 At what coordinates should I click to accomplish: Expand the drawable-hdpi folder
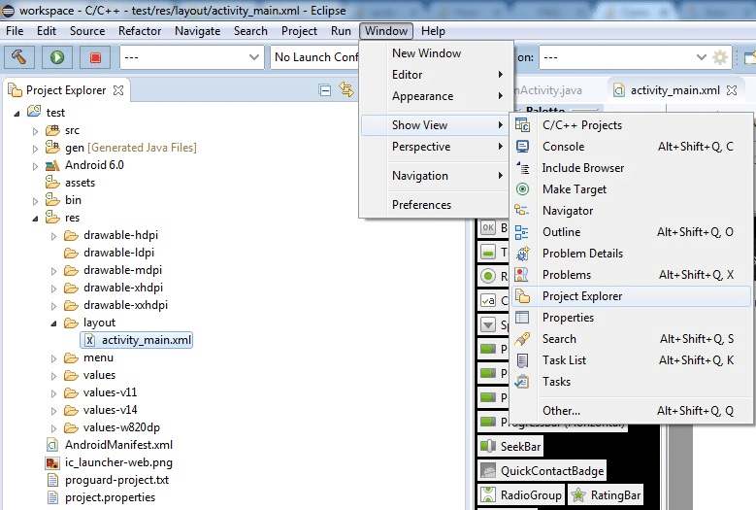(x=53, y=236)
